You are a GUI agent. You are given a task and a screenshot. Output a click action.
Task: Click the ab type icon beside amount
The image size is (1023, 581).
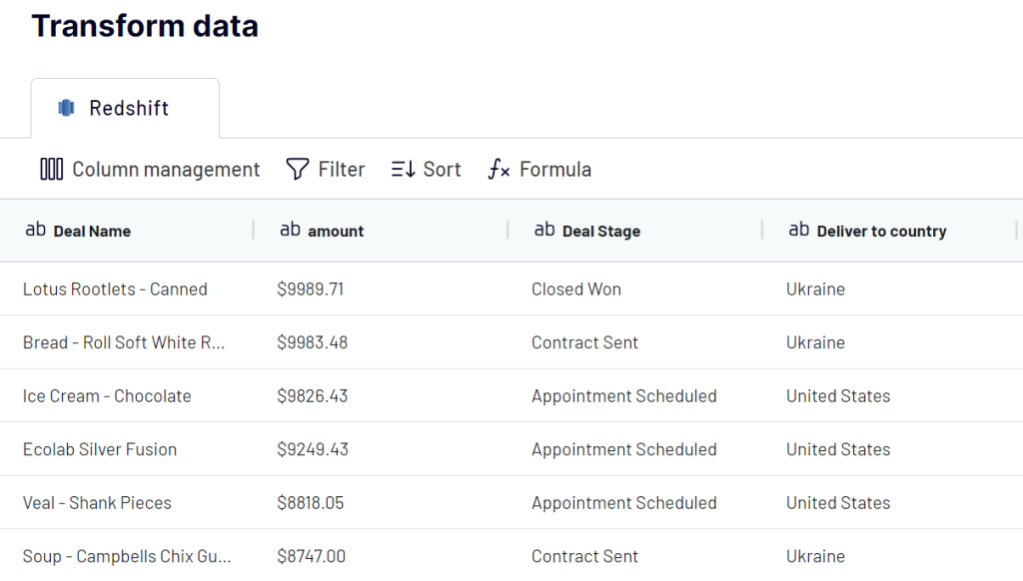tap(290, 229)
